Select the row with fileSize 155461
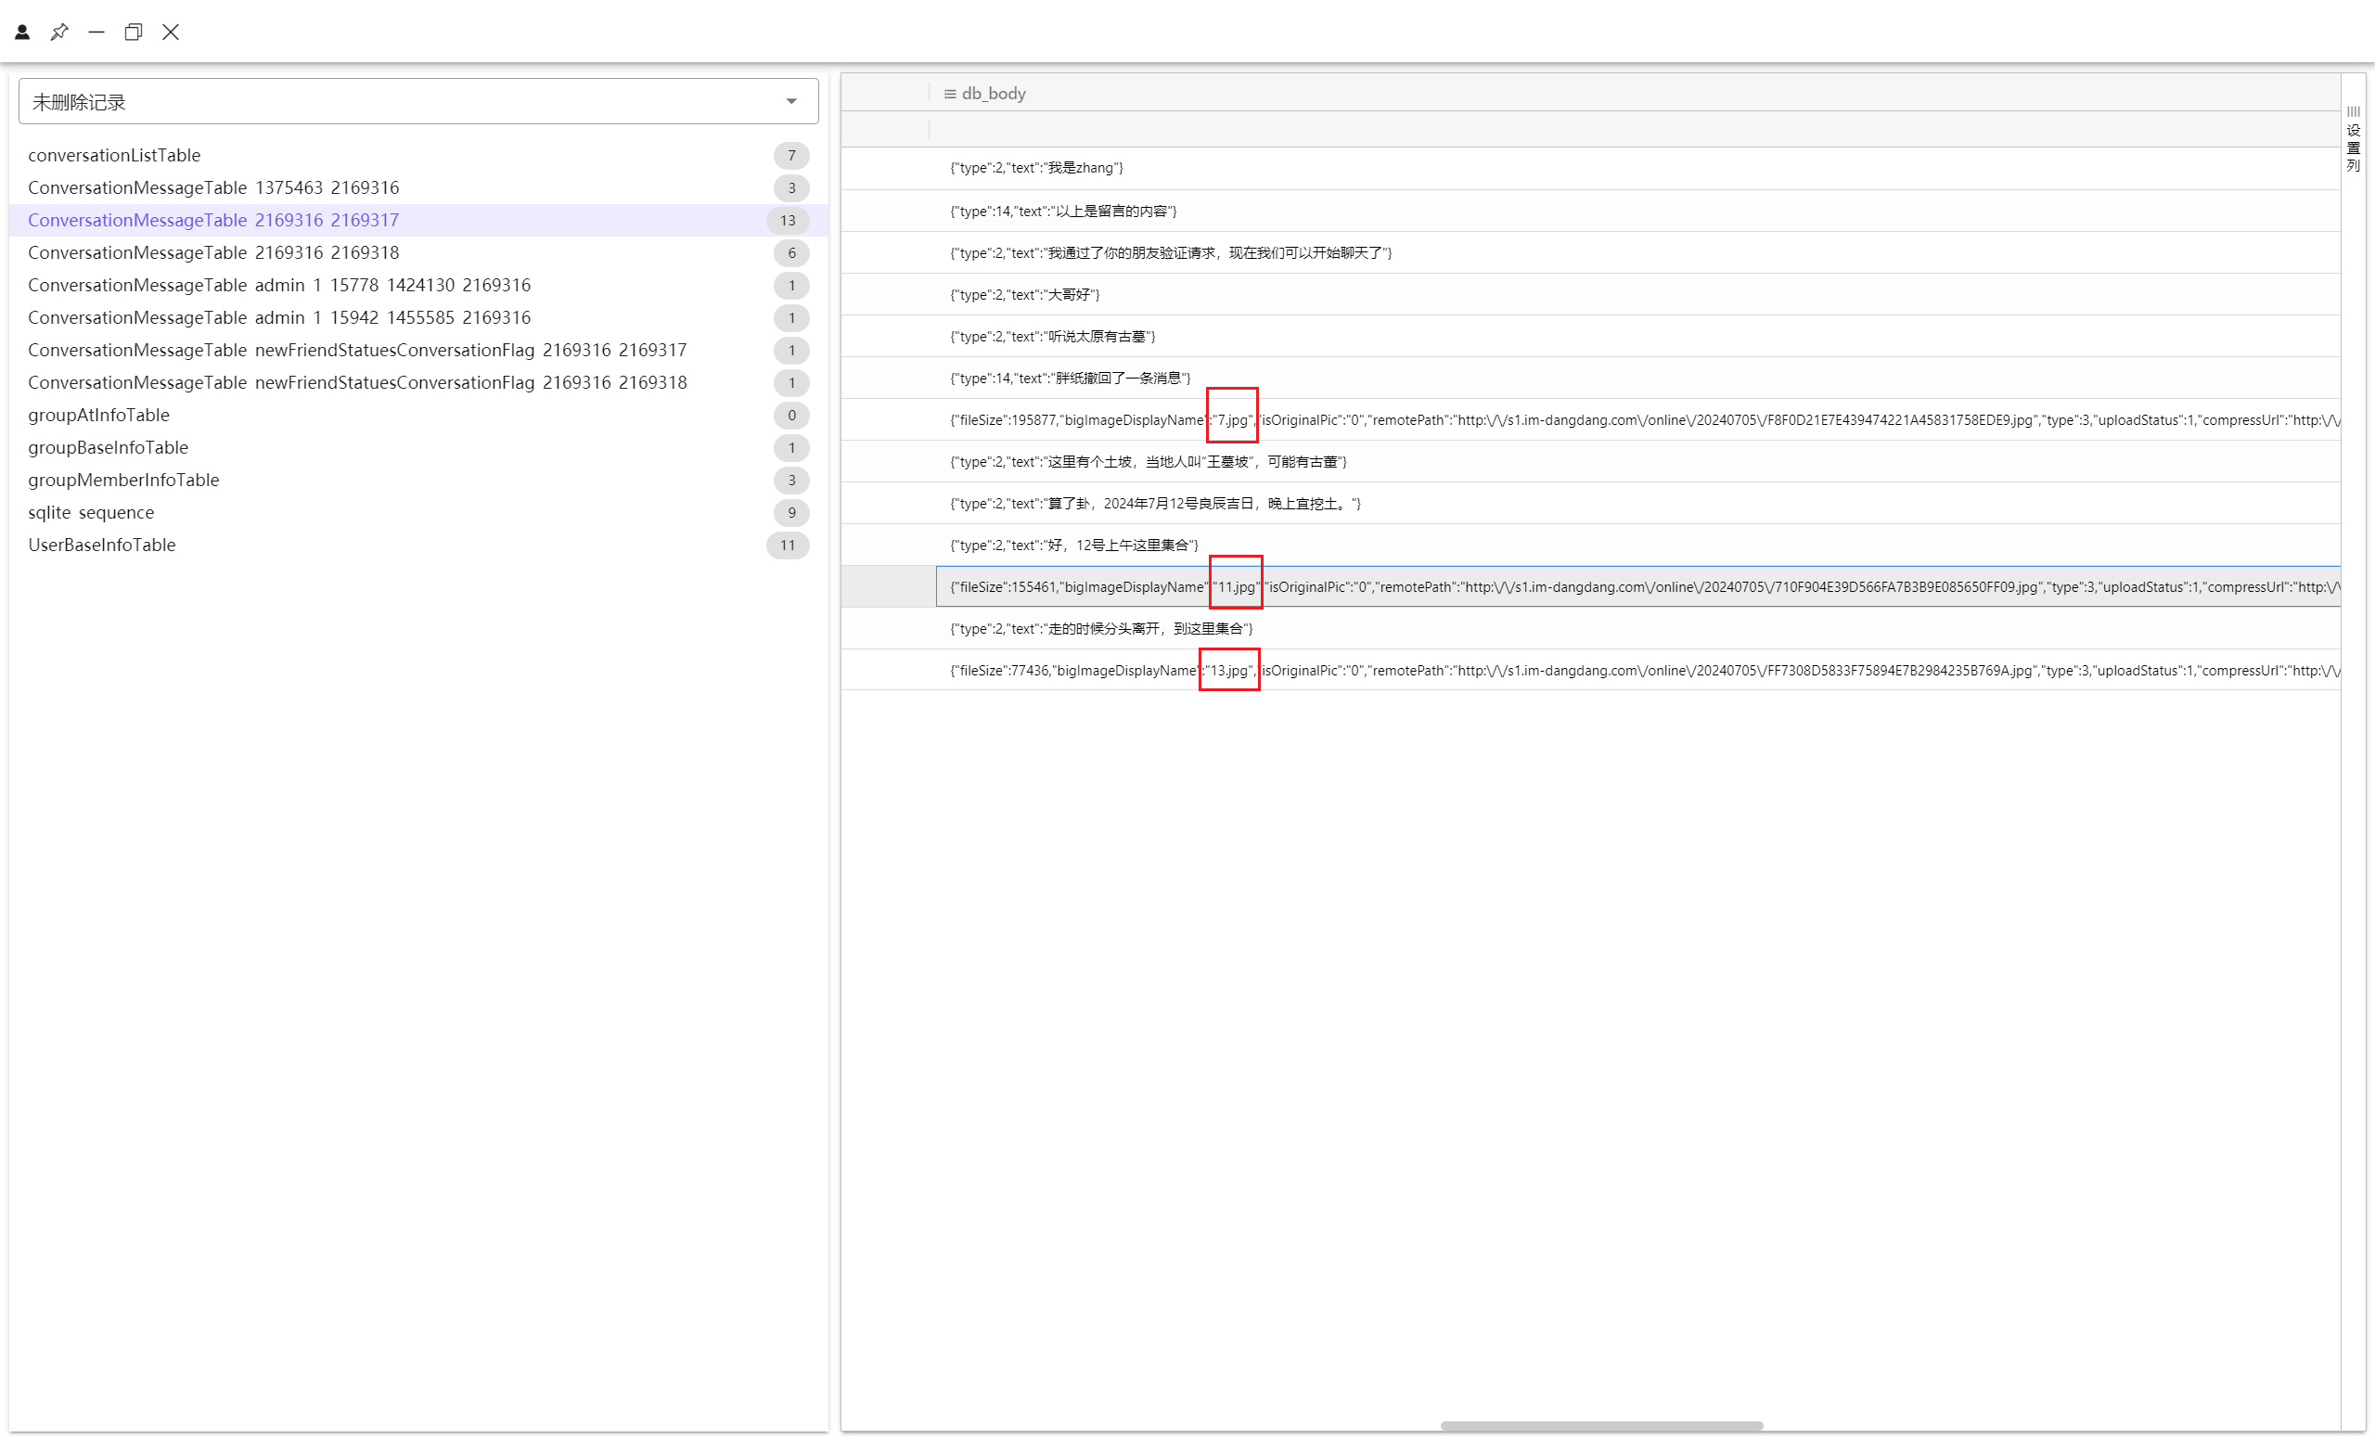Viewport: 2375px width, 1438px height. pyautogui.click(x=1590, y=587)
